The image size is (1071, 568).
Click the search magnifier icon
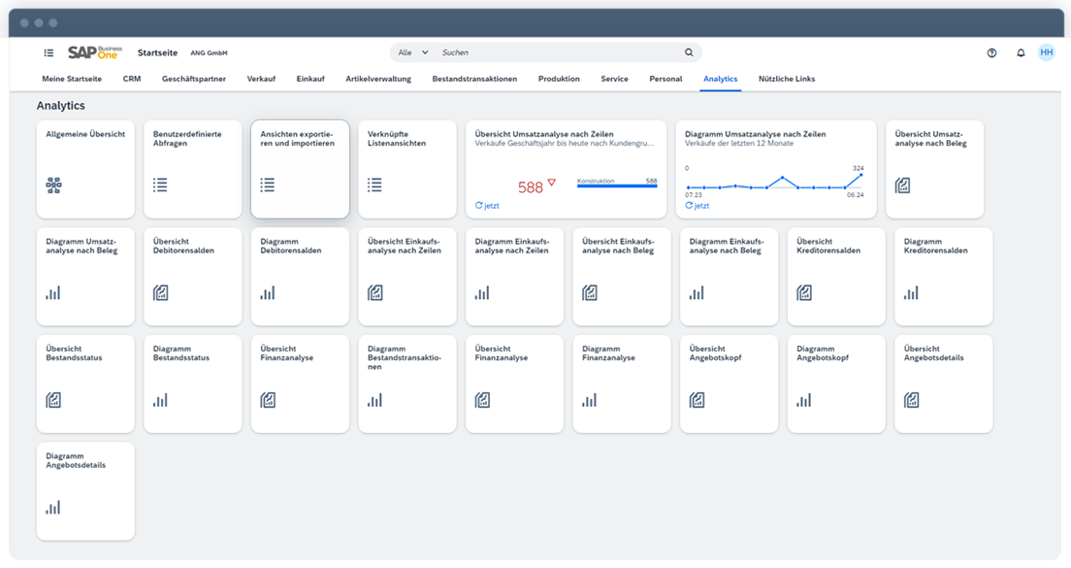tap(689, 53)
